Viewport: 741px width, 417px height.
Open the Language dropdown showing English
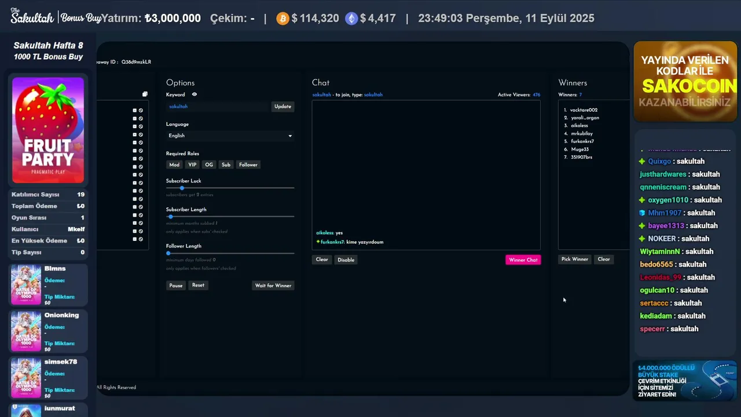[230, 136]
